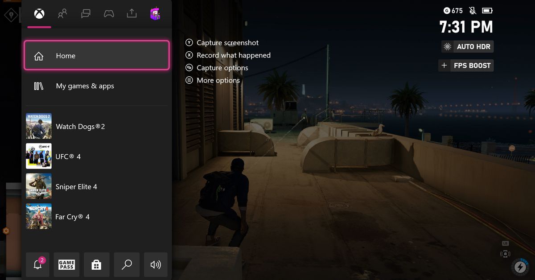The width and height of the screenshot is (535, 280).
Task: Click the search magnifier icon
Action: [x=127, y=265]
